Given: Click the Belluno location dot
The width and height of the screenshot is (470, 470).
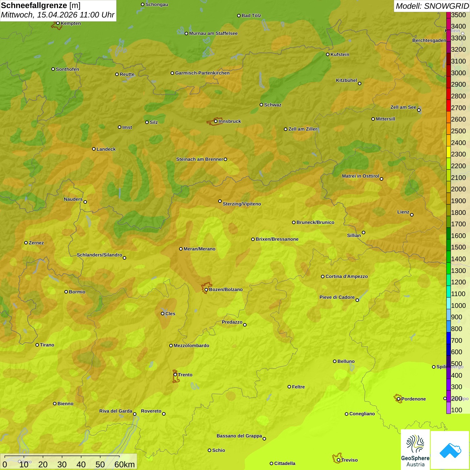Looking at the screenshot, I should click(x=335, y=361).
